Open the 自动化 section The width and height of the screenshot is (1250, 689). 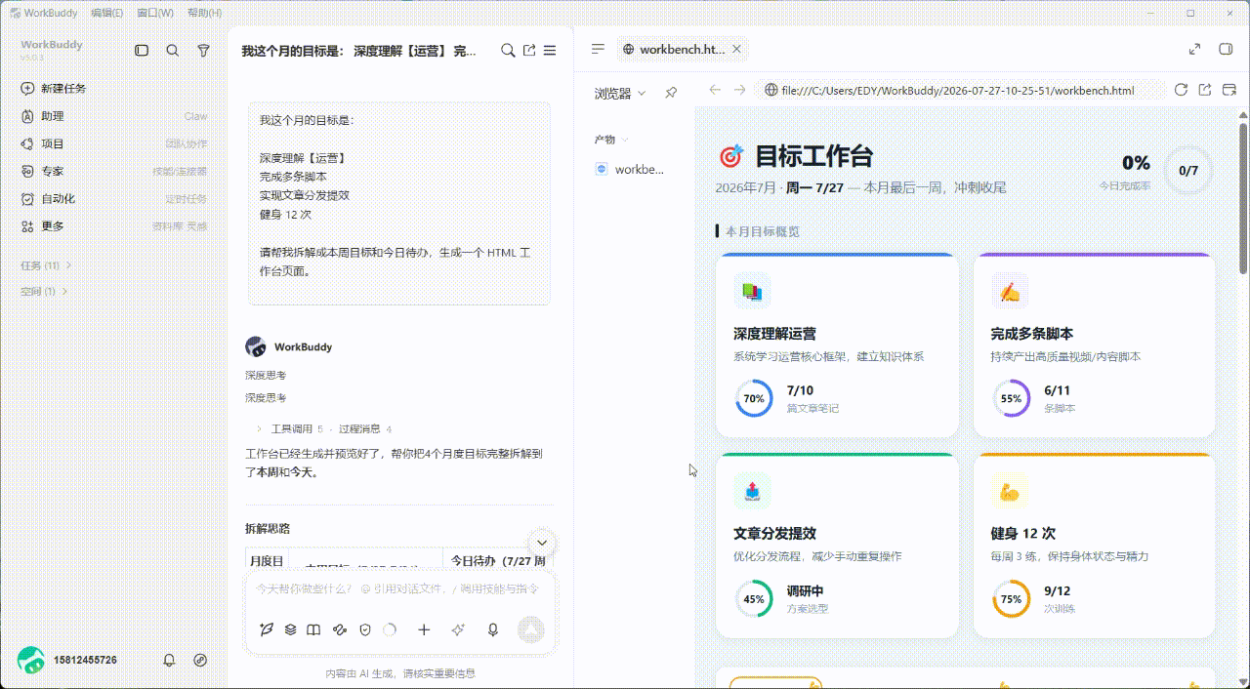pos(114,198)
